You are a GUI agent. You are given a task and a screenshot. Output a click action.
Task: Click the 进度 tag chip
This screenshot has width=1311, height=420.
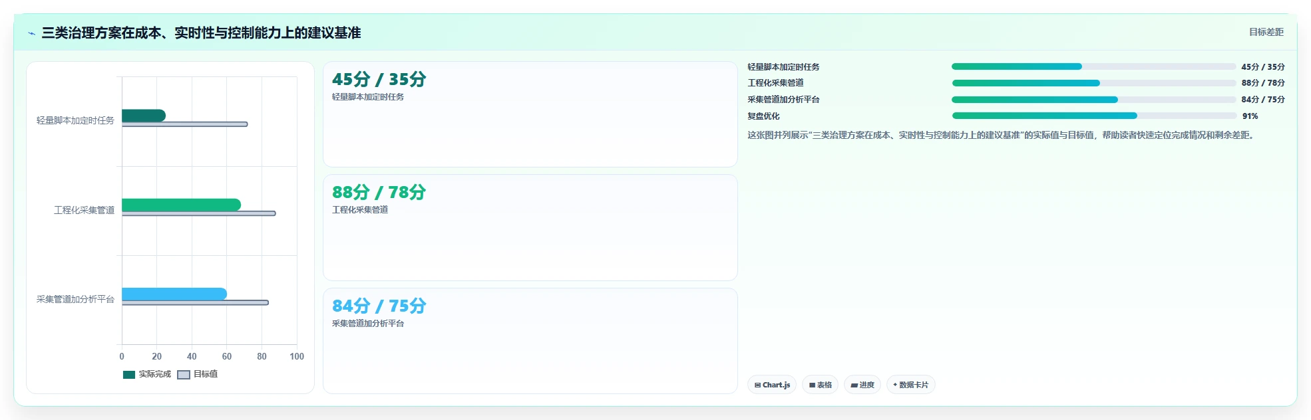pos(862,385)
